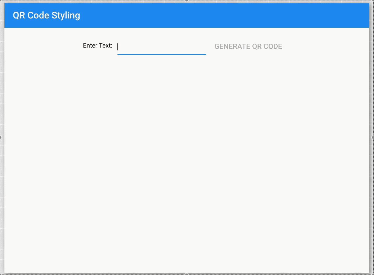This screenshot has height=275, width=374.
Task: Click the left-edge window resize handle
Action: [1, 137]
